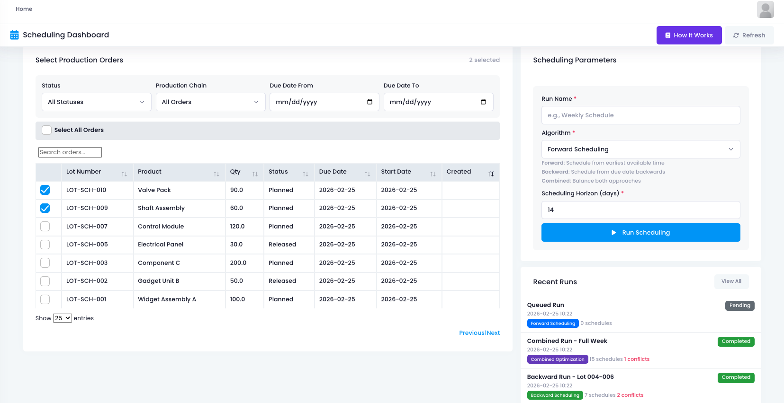Open Due Date To calendar picker icon
This screenshot has height=403, width=784.
click(483, 102)
